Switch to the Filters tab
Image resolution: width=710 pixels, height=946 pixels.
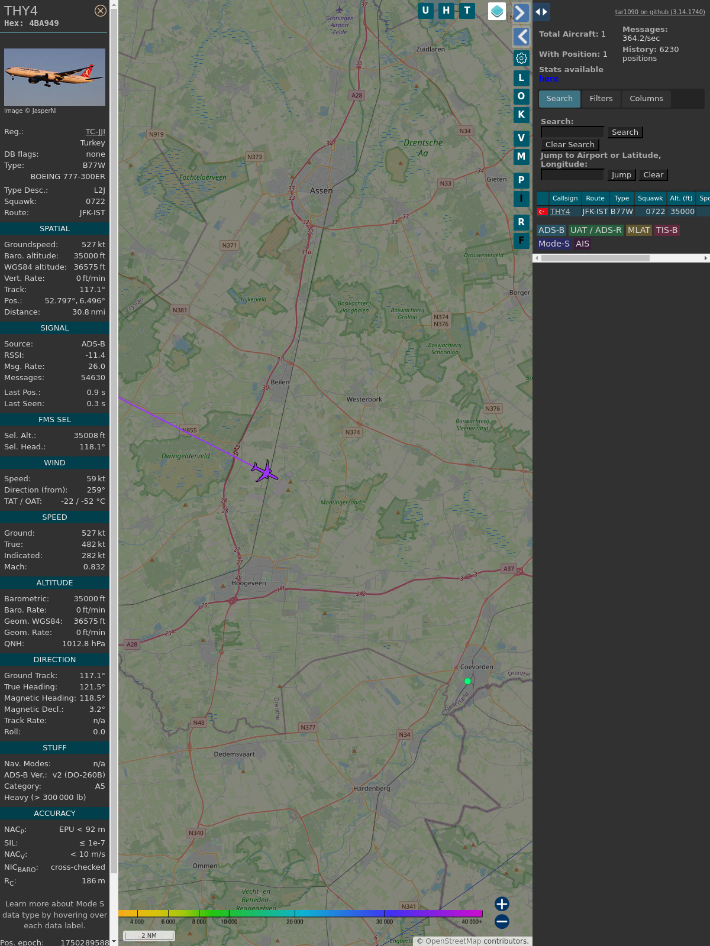click(601, 99)
